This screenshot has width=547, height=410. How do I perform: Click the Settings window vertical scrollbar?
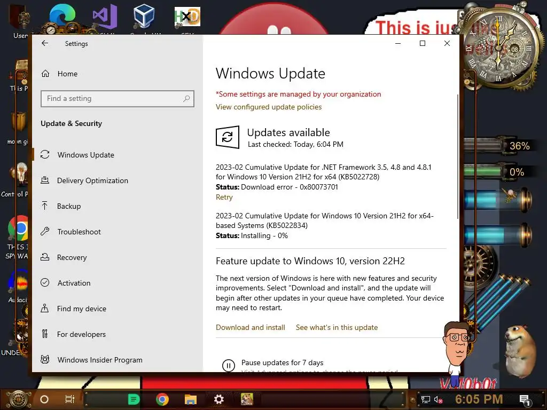[458, 157]
